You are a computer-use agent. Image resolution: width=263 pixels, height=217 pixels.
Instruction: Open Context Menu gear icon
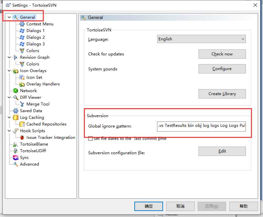pyautogui.click(x=22, y=24)
